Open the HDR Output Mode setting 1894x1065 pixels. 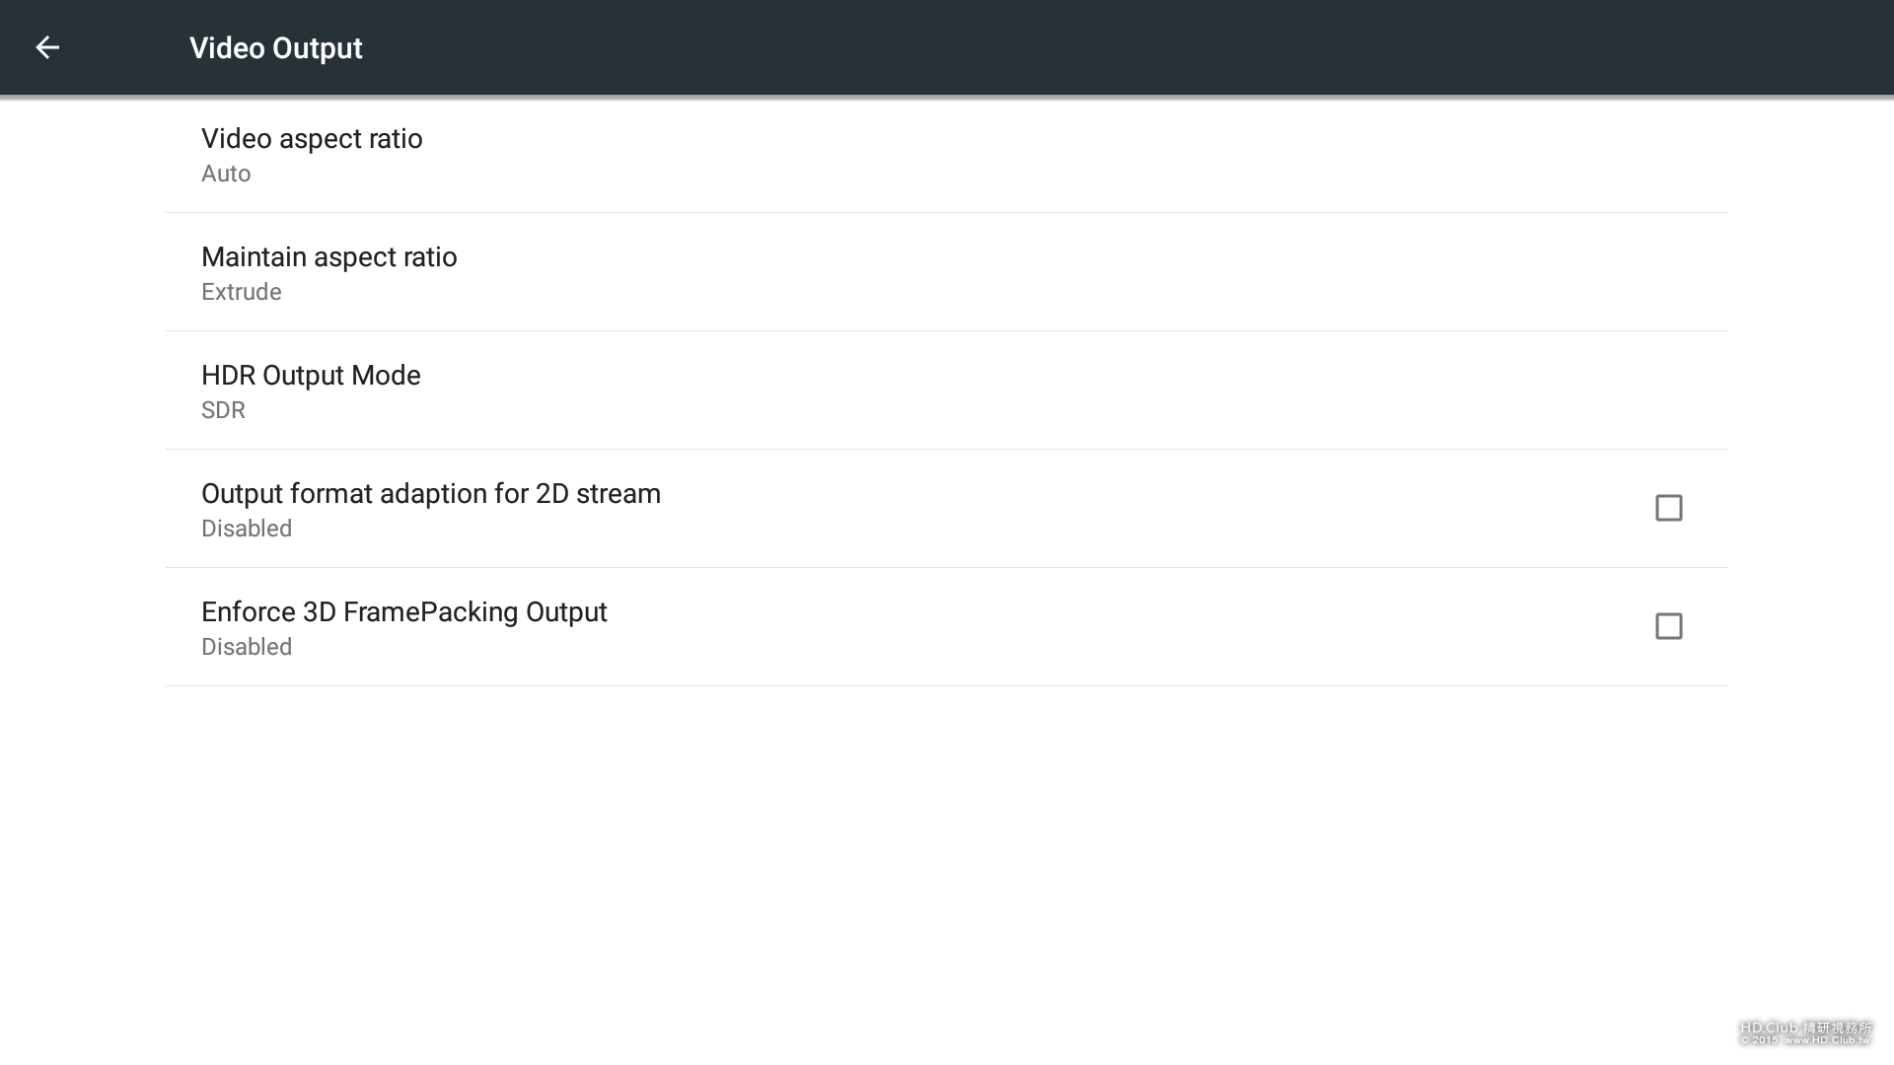[x=947, y=390]
